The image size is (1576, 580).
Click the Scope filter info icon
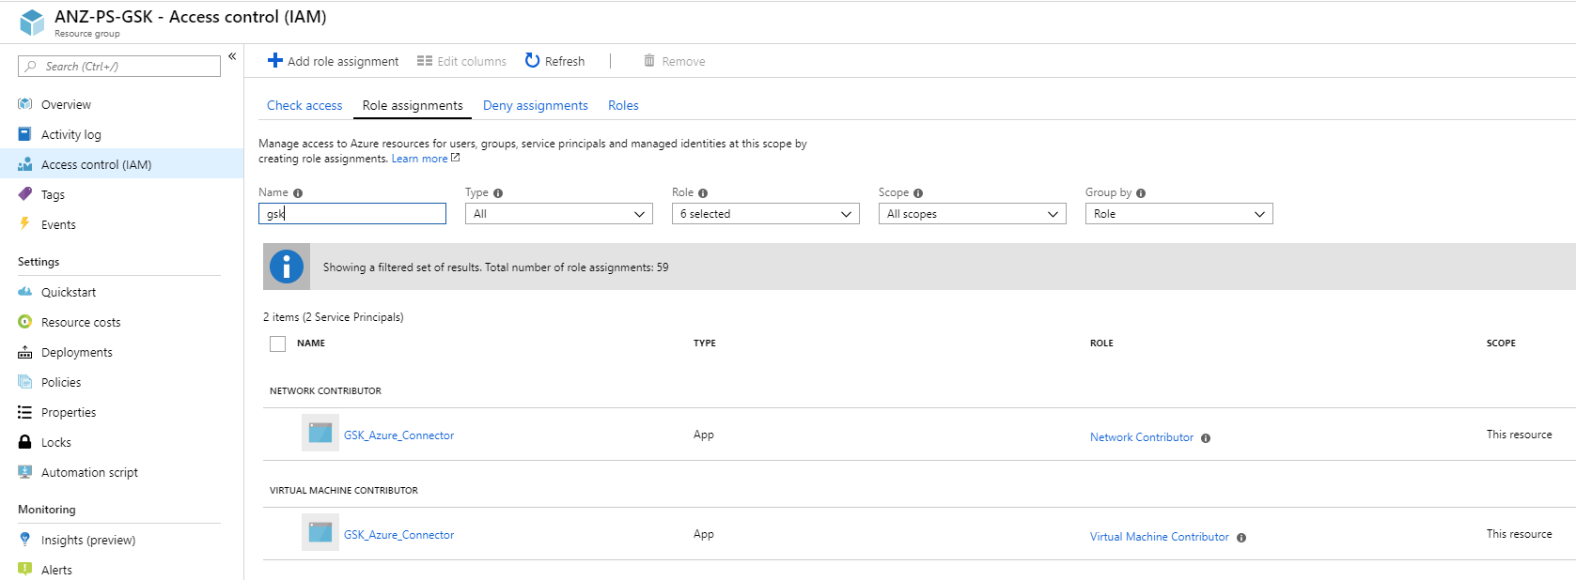(918, 193)
